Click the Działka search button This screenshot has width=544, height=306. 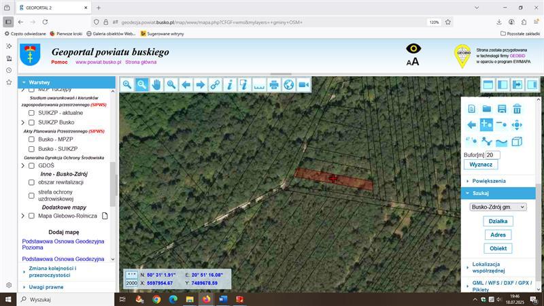498,221
